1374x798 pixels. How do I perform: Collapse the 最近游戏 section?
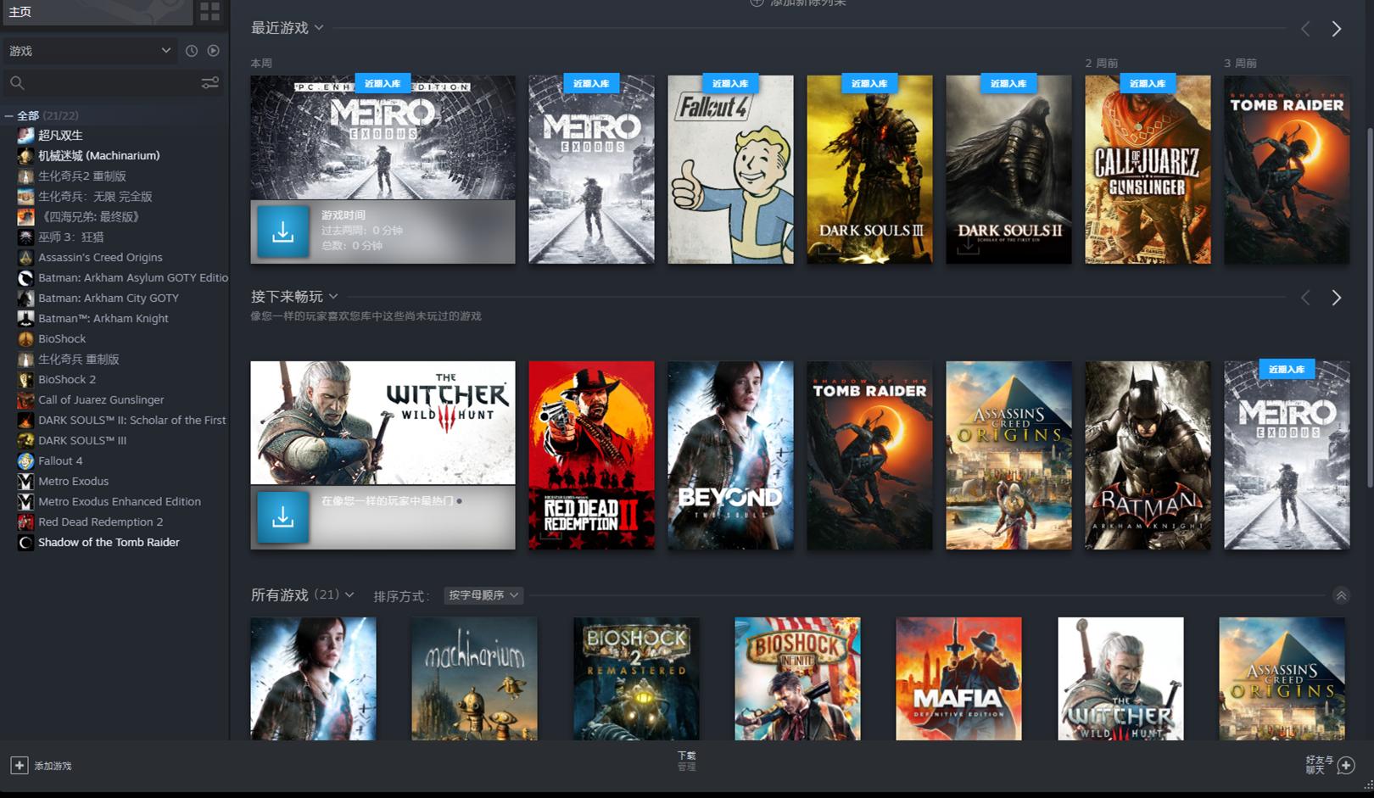click(x=319, y=27)
